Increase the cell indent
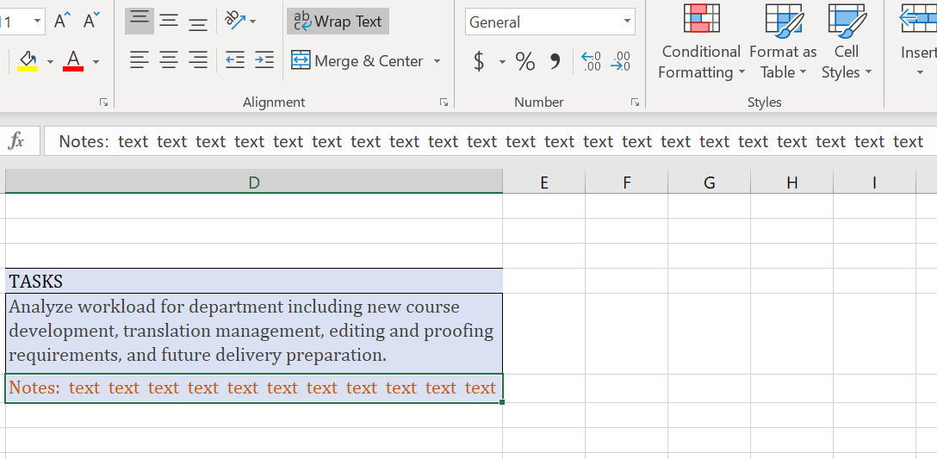The width and height of the screenshot is (937, 459). click(264, 59)
